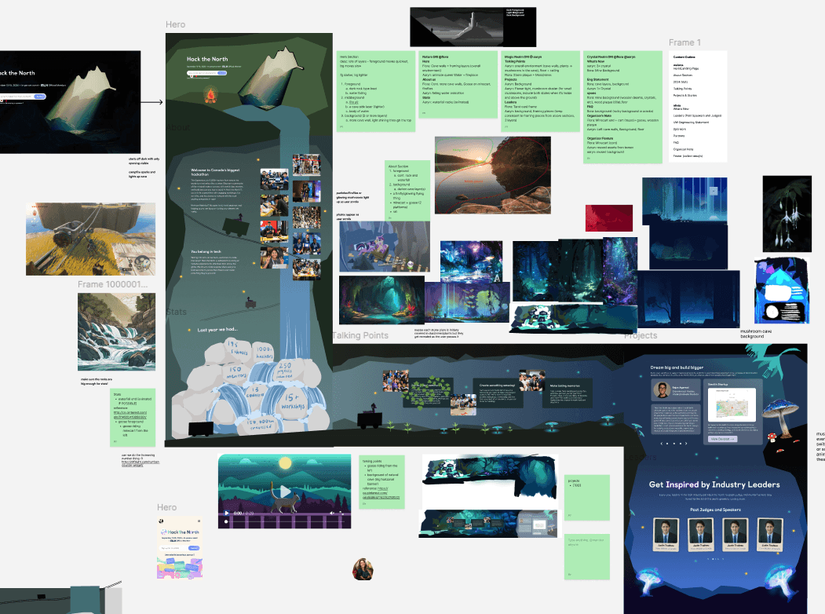Open fullscreen on the cat video player

[x=342, y=513]
